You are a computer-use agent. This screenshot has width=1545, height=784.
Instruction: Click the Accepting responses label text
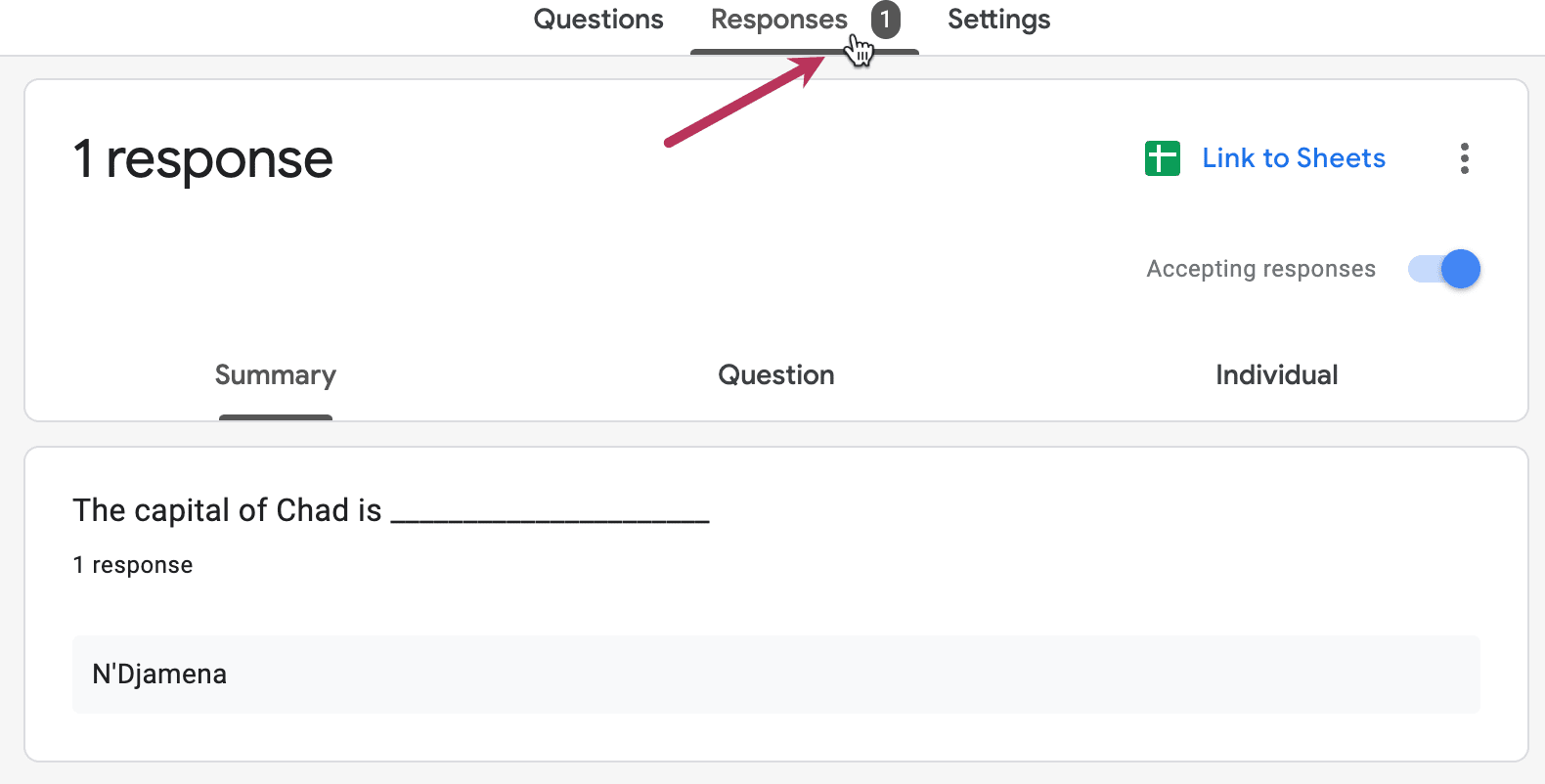click(1259, 268)
